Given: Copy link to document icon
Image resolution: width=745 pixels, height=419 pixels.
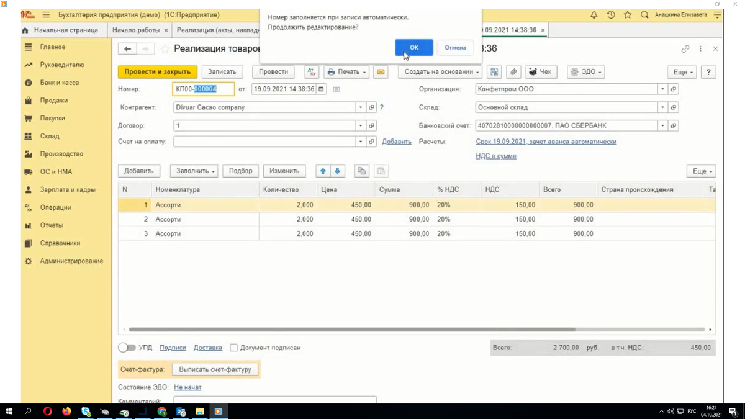Looking at the screenshot, I should [x=685, y=48].
